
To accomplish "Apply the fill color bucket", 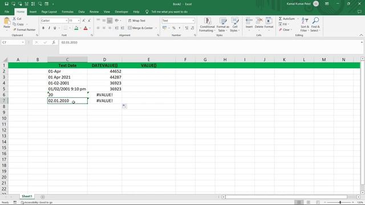I will [x=76, y=28].
